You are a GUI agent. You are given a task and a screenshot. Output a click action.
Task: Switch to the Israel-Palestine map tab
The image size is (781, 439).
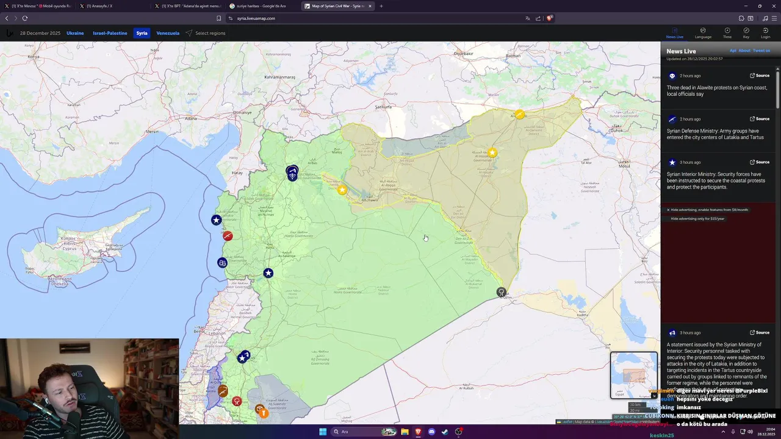click(x=110, y=33)
